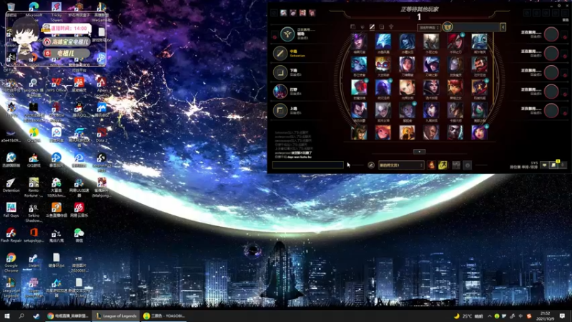Select the mid lane role filter icon
Screen dimensions: 572x322
[372, 26]
